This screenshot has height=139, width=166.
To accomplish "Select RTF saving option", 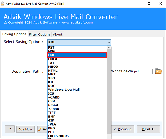I will [x=77, y=82].
